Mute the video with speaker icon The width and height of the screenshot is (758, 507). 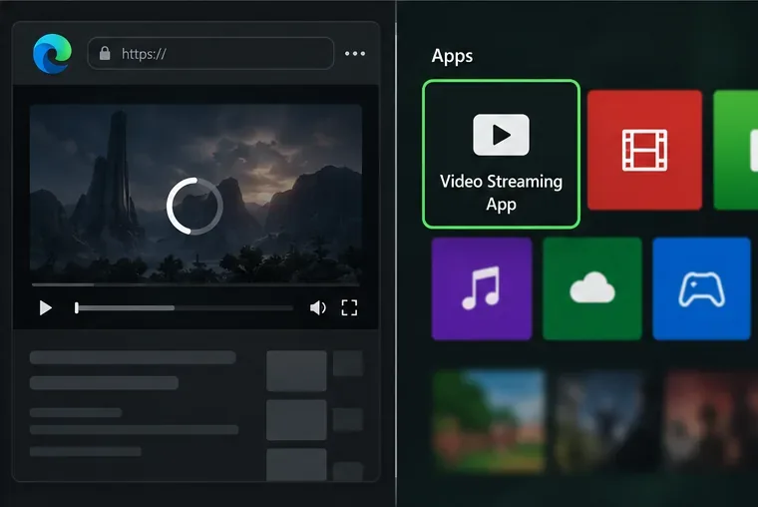coord(317,307)
